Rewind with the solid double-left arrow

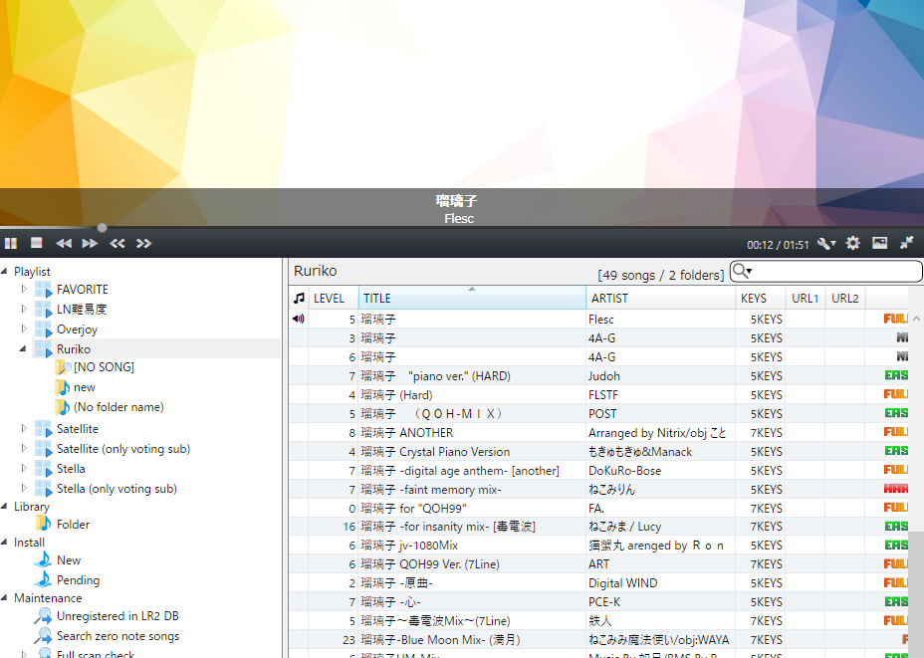point(64,243)
